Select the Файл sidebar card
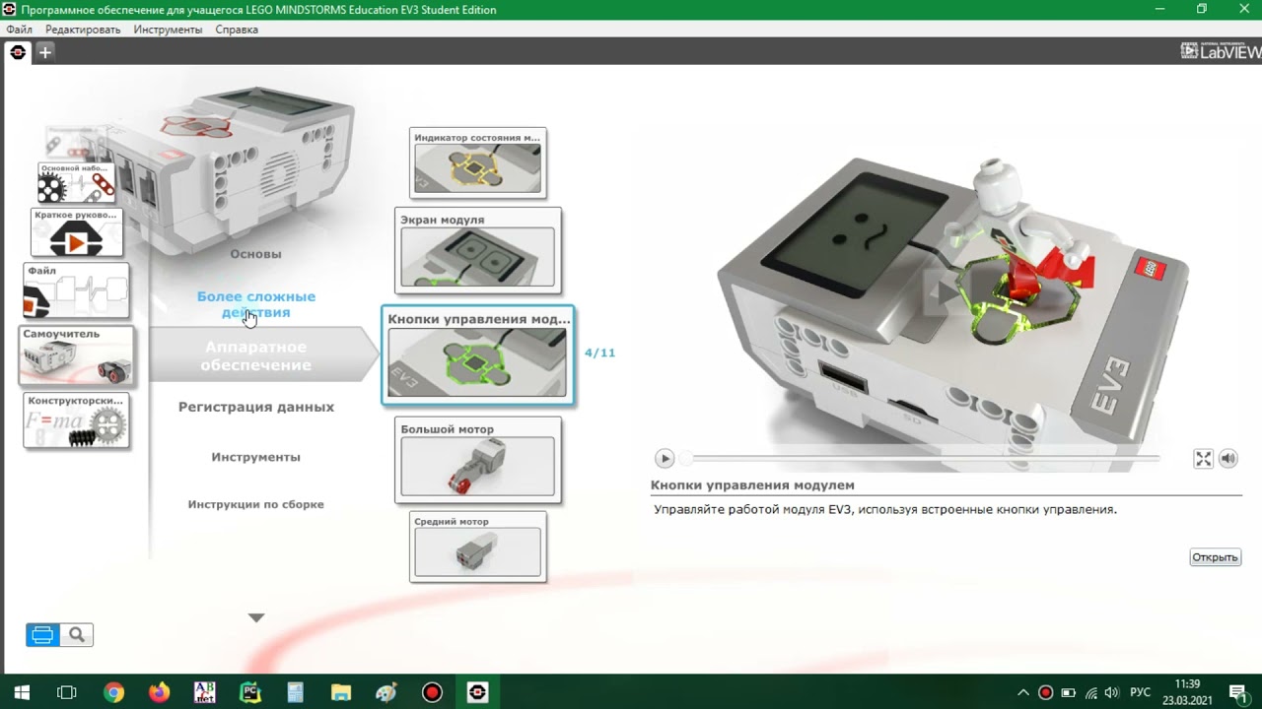Image resolution: width=1262 pixels, height=709 pixels. point(76,290)
